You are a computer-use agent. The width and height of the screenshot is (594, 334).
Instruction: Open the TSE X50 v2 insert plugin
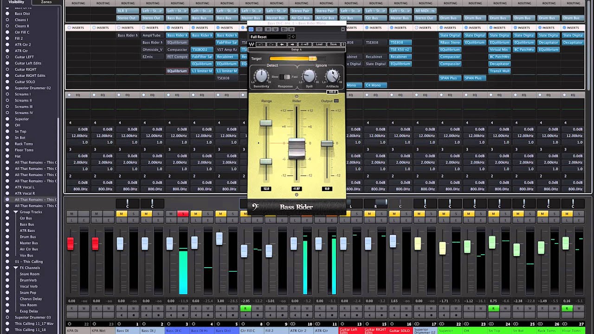pos(400,50)
